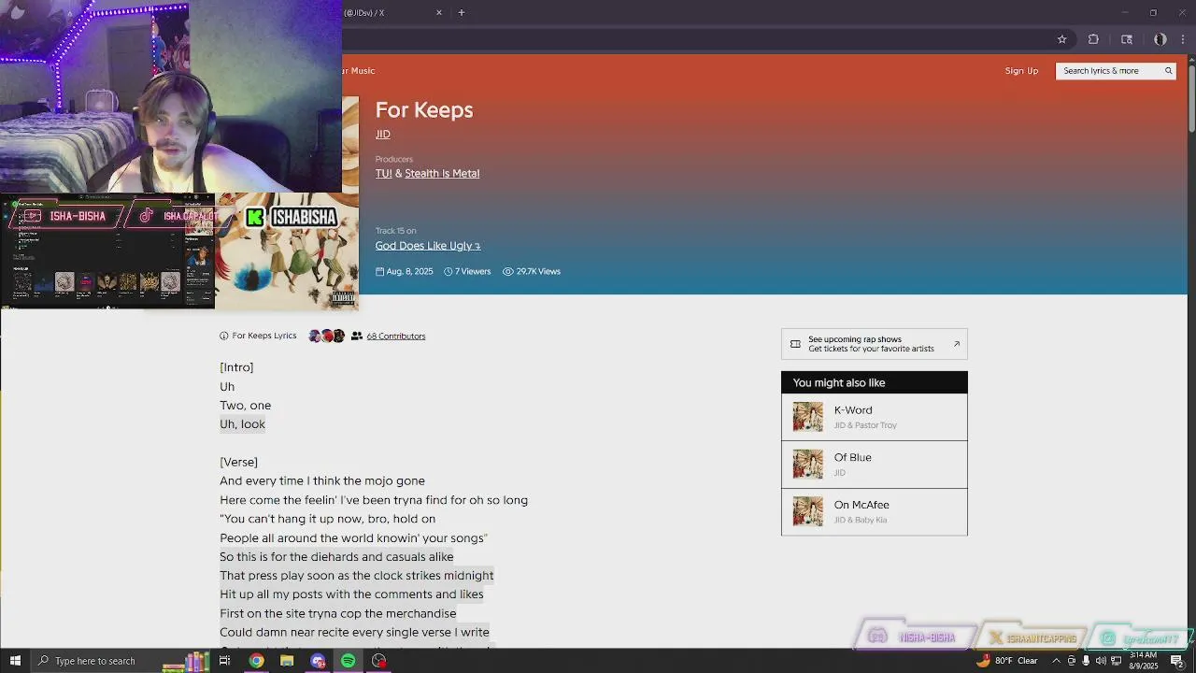The width and height of the screenshot is (1196, 673).
Task: Click the highlighted lyric 'Uh, look'
Action: pos(243,424)
